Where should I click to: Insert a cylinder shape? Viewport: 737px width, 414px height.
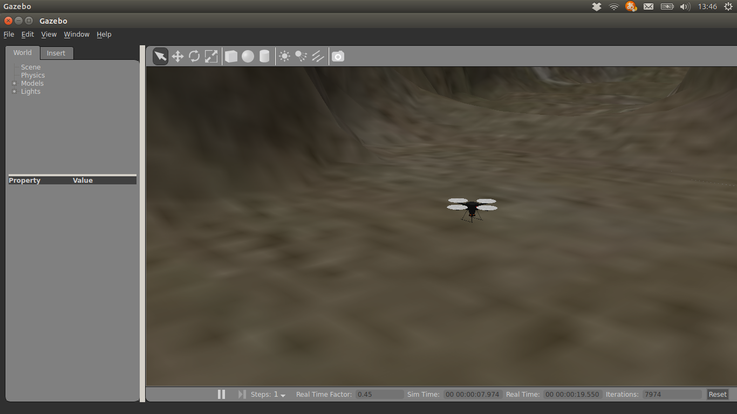(x=264, y=56)
